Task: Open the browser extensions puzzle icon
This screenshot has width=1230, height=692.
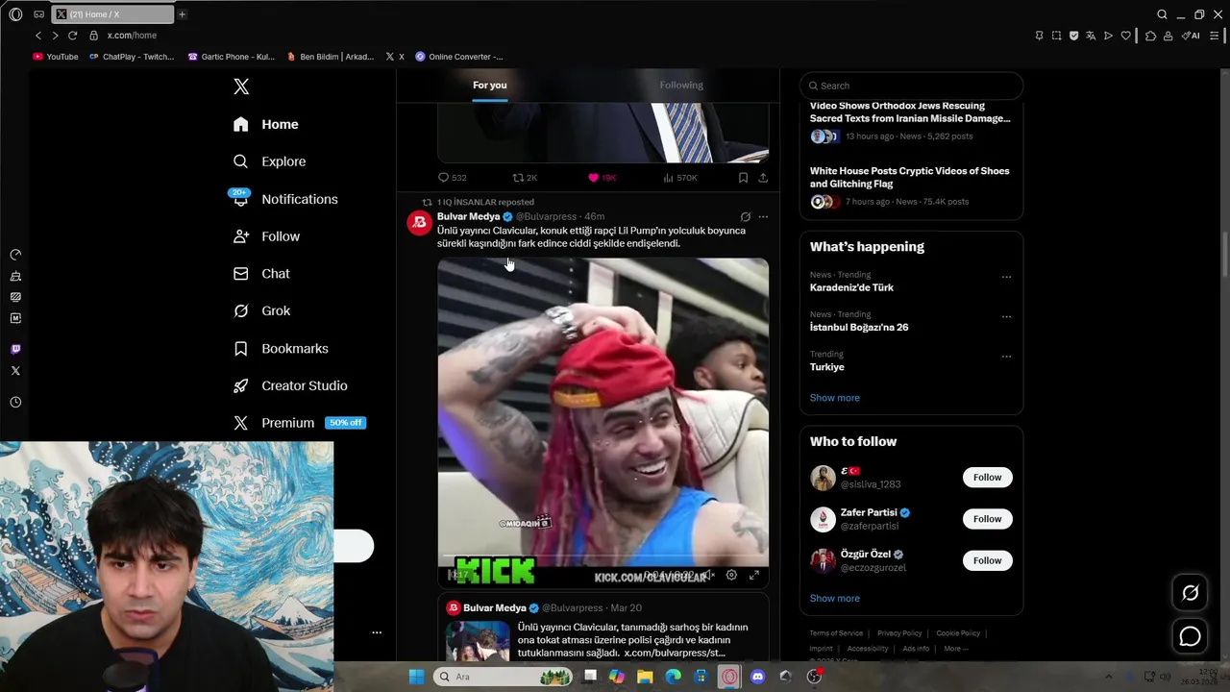Action: click(x=1150, y=36)
